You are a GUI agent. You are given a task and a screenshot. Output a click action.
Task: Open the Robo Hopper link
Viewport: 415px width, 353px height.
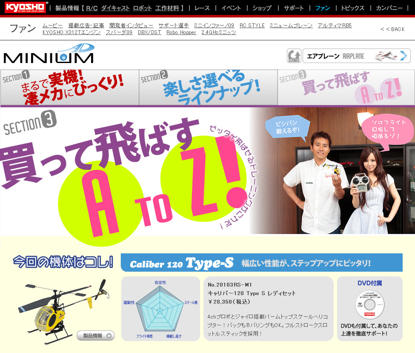[x=181, y=32]
